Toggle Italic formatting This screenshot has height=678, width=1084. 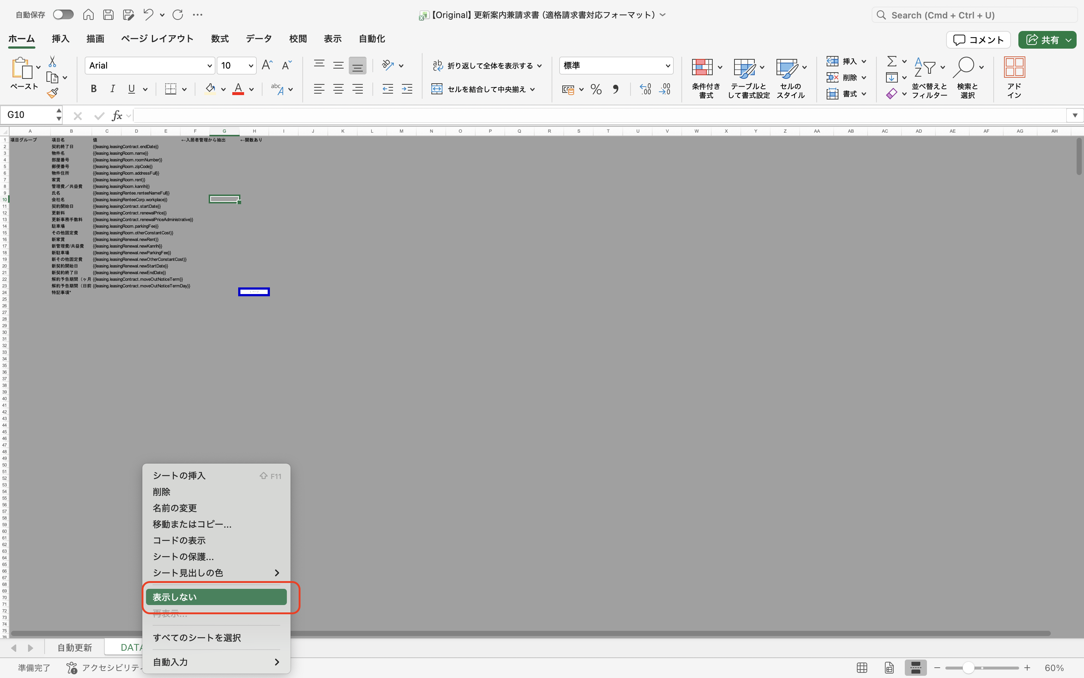click(x=112, y=89)
